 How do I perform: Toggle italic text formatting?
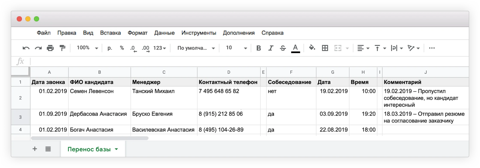pos(271,48)
